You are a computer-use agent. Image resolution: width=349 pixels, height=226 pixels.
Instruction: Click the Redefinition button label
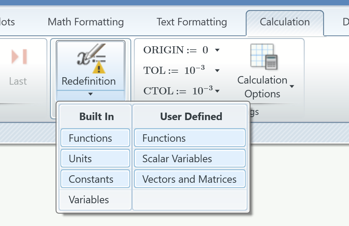(89, 81)
